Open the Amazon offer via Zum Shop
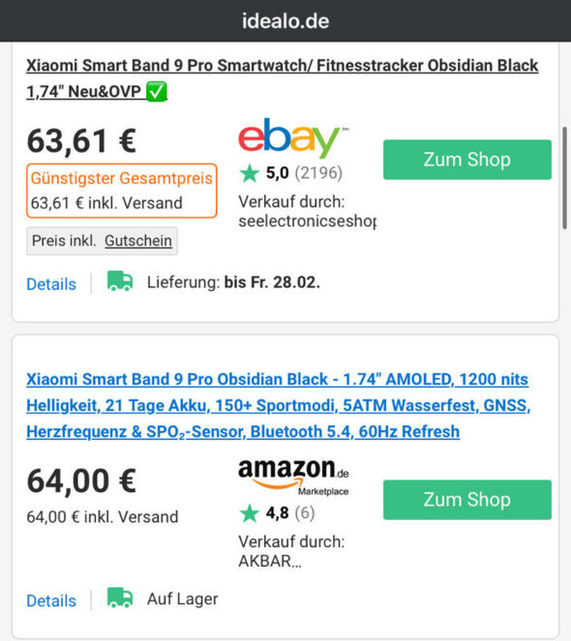 coord(467,500)
